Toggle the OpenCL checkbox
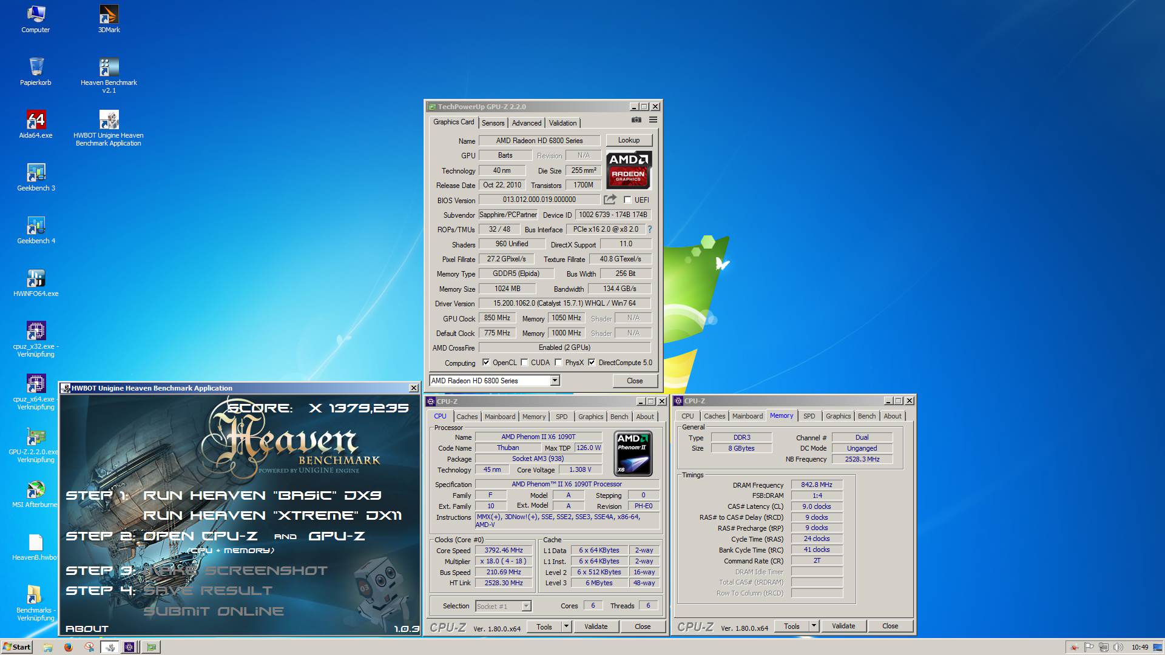The image size is (1165, 655). (486, 363)
